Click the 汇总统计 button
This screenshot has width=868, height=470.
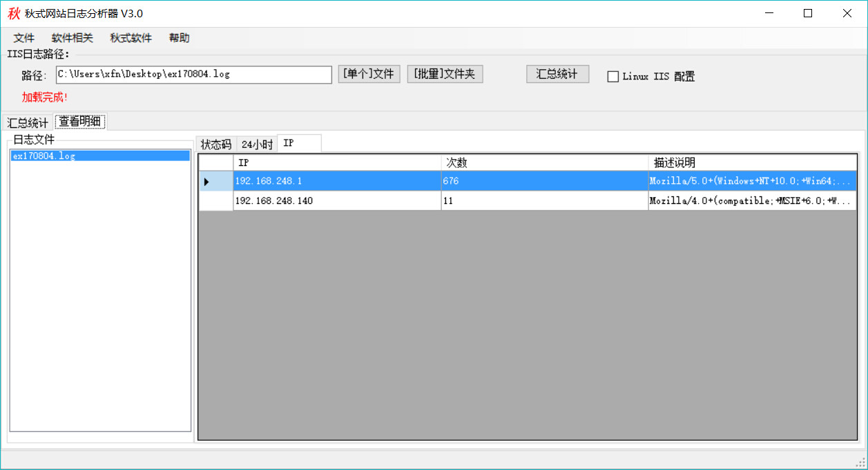557,74
